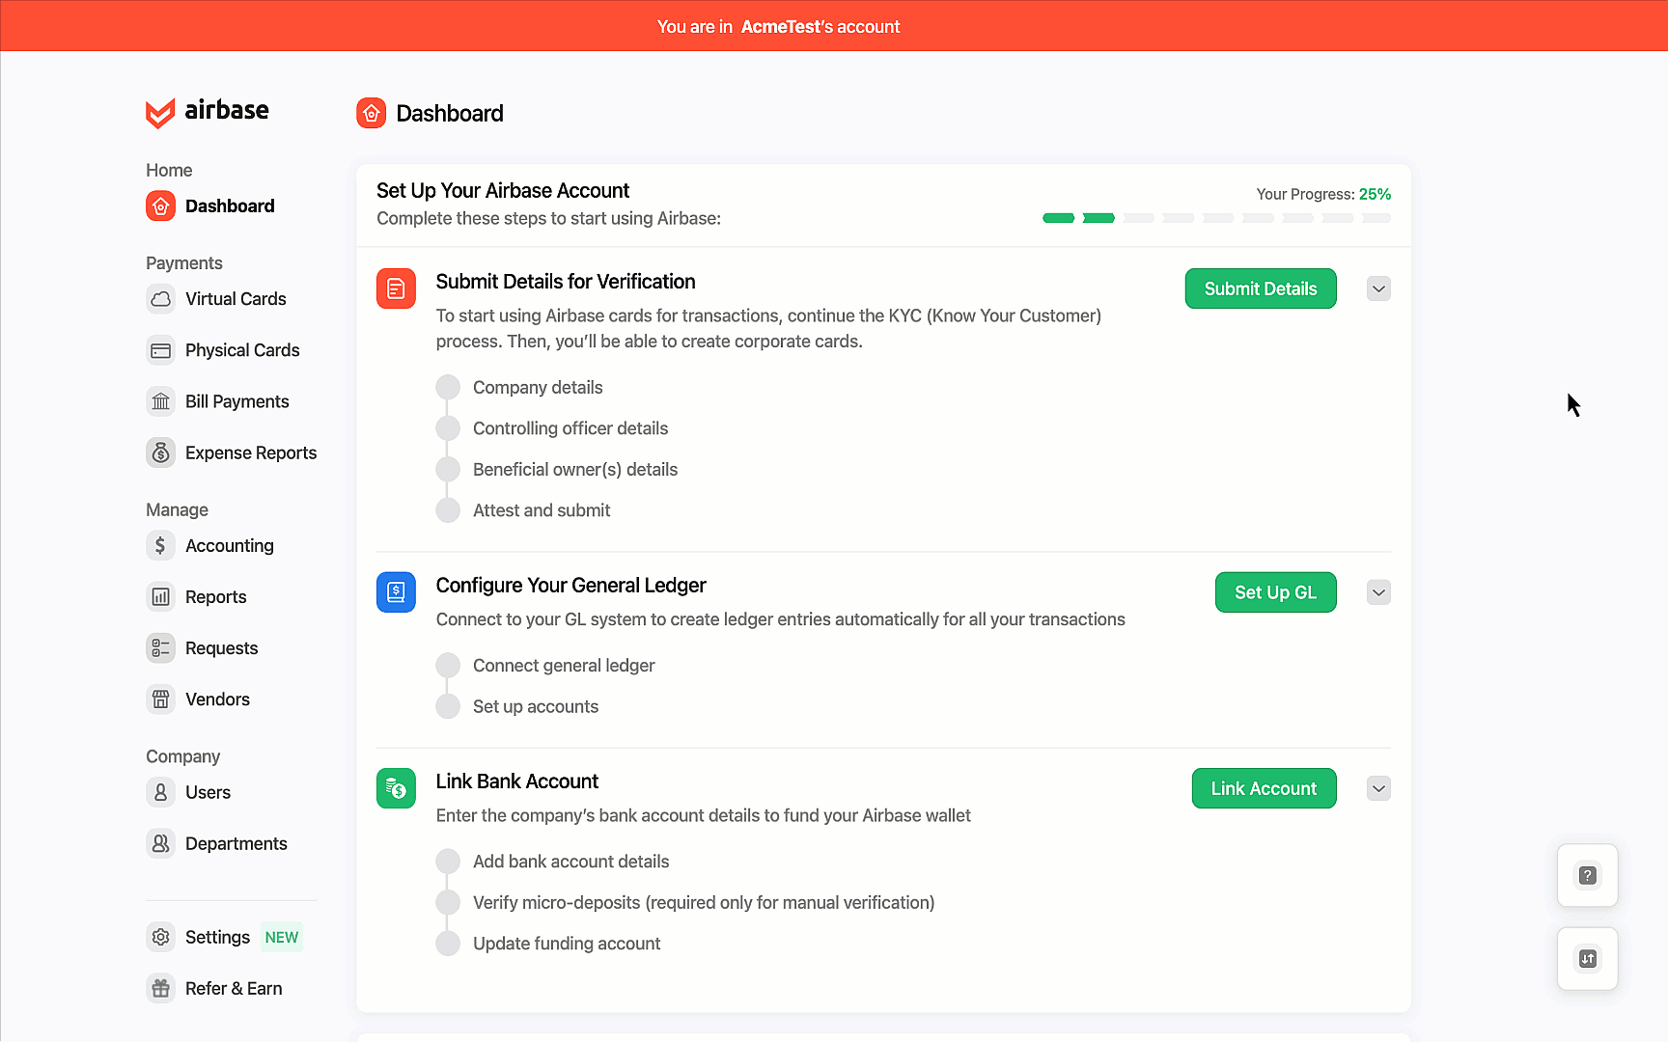Click the Departments people icon

pyautogui.click(x=161, y=843)
